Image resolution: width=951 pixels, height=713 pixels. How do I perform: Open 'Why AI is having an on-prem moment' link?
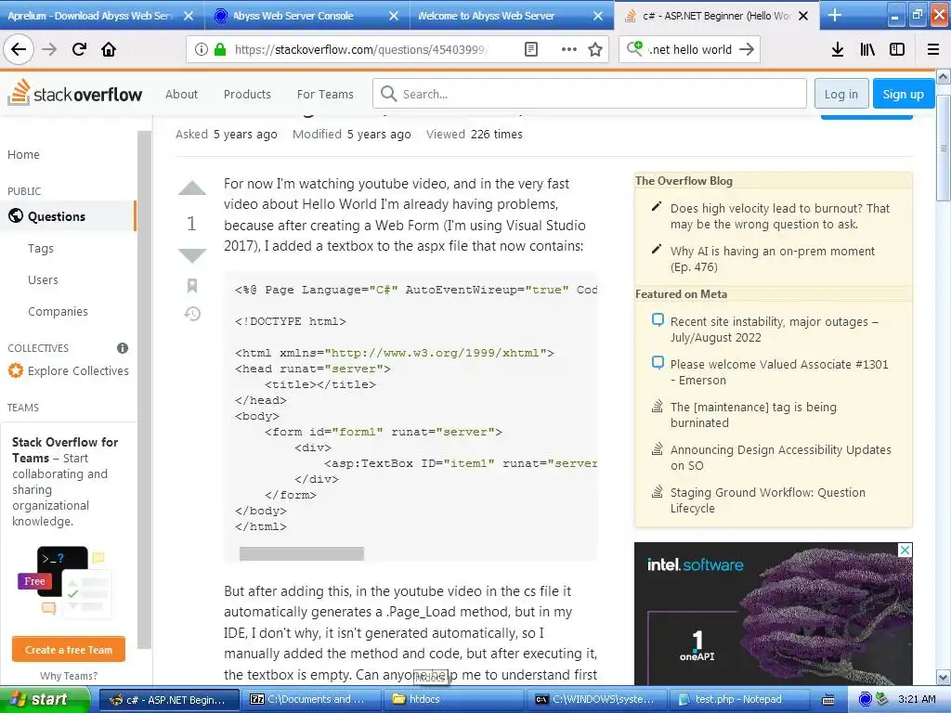(773, 259)
